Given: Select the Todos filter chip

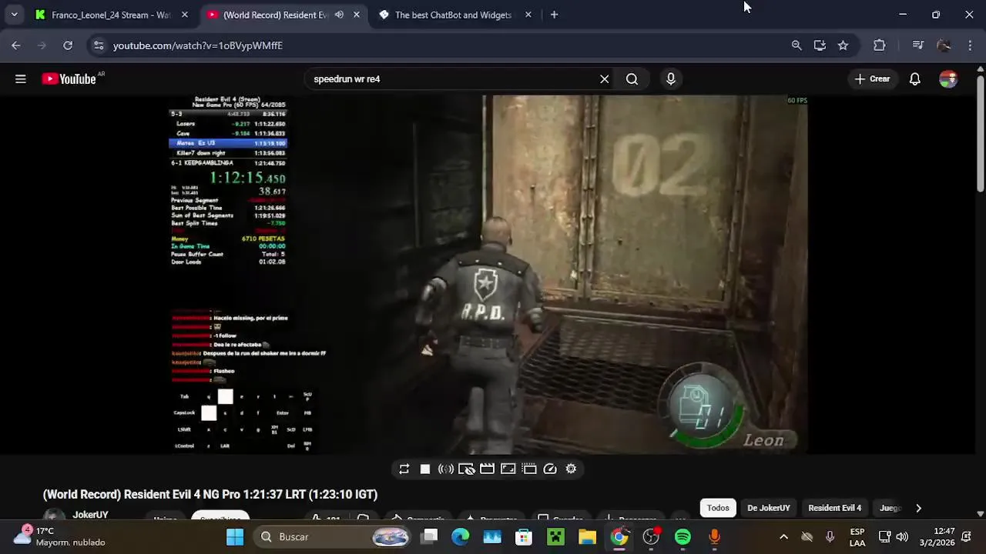Looking at the screenshot, I should click(x=718, y=508).
